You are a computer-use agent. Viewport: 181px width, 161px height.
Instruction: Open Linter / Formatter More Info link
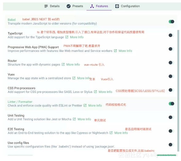[95, 105]
